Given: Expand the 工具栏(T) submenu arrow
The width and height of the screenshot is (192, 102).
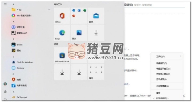Looking at the screenshot, I should (181, 56).
